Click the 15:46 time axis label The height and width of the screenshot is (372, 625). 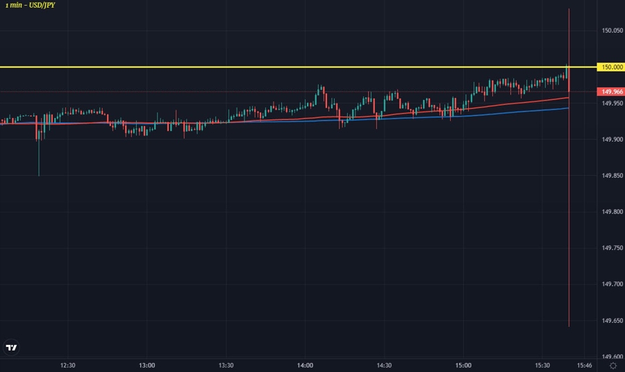(x=585, y=365)
